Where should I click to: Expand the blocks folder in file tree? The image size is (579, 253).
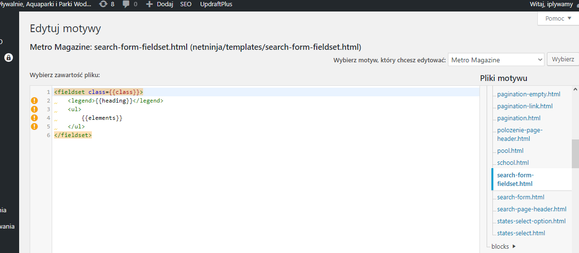click(503, 246)
